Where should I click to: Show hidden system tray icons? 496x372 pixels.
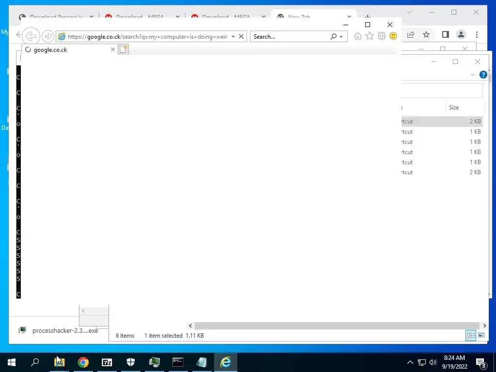[410, 362]
